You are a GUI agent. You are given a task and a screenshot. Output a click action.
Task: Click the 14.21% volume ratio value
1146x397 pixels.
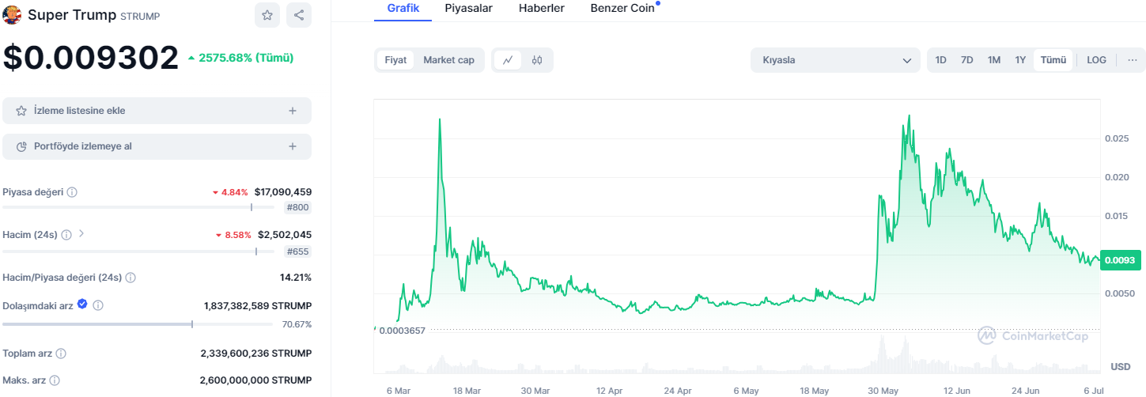(x=296, y=278)
